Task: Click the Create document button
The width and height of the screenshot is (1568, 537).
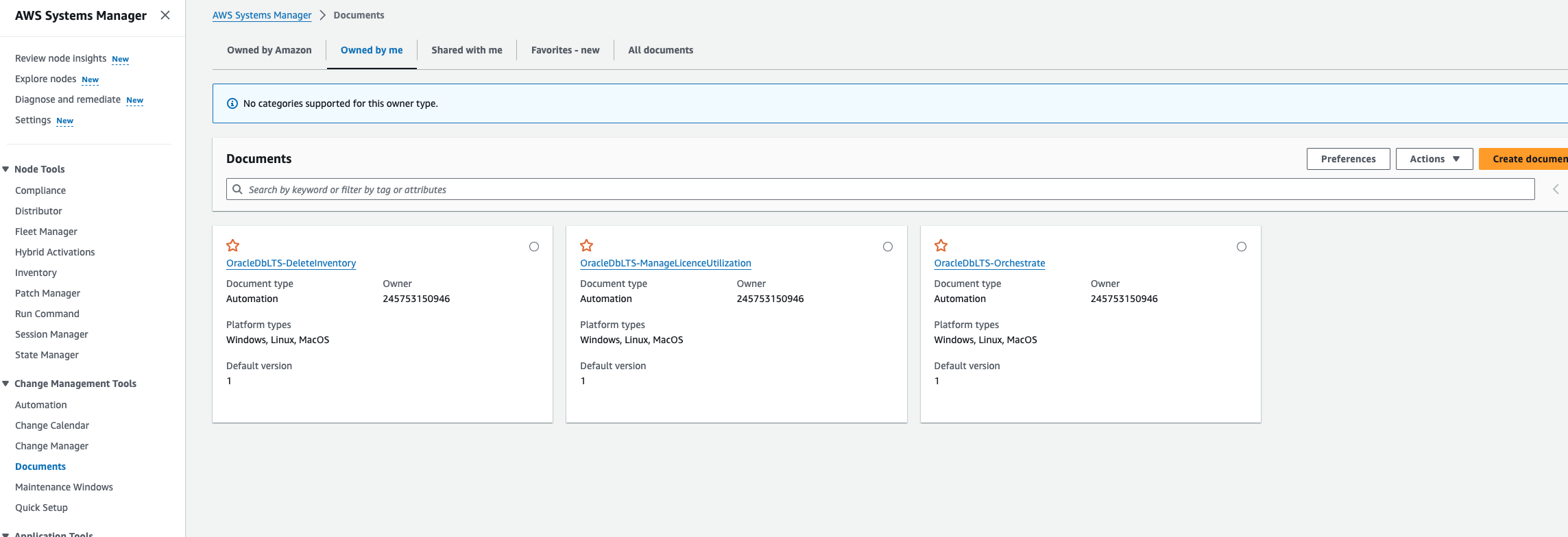Action: click(1523, 159)
